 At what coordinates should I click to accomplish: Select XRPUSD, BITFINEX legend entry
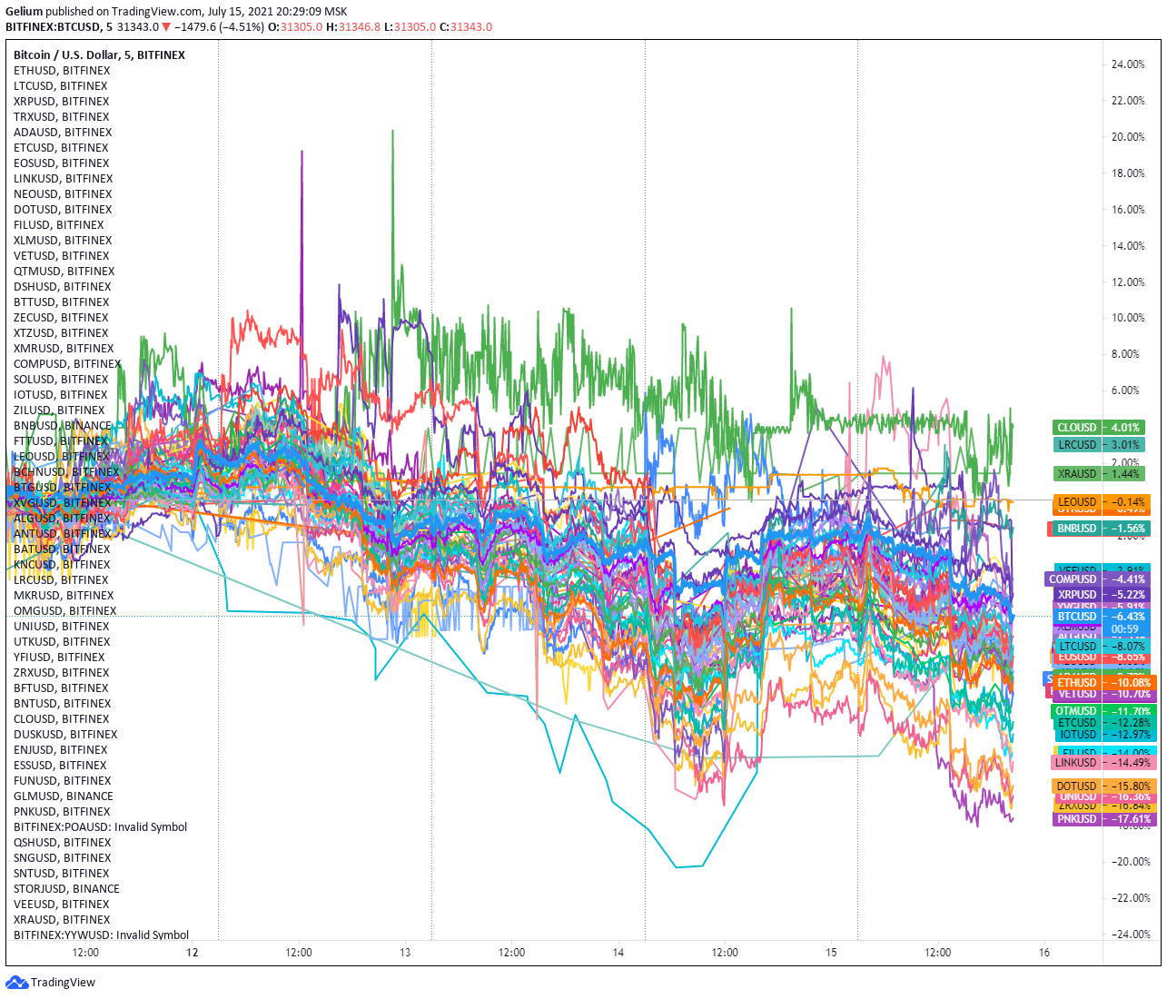[x=62, y=102]
